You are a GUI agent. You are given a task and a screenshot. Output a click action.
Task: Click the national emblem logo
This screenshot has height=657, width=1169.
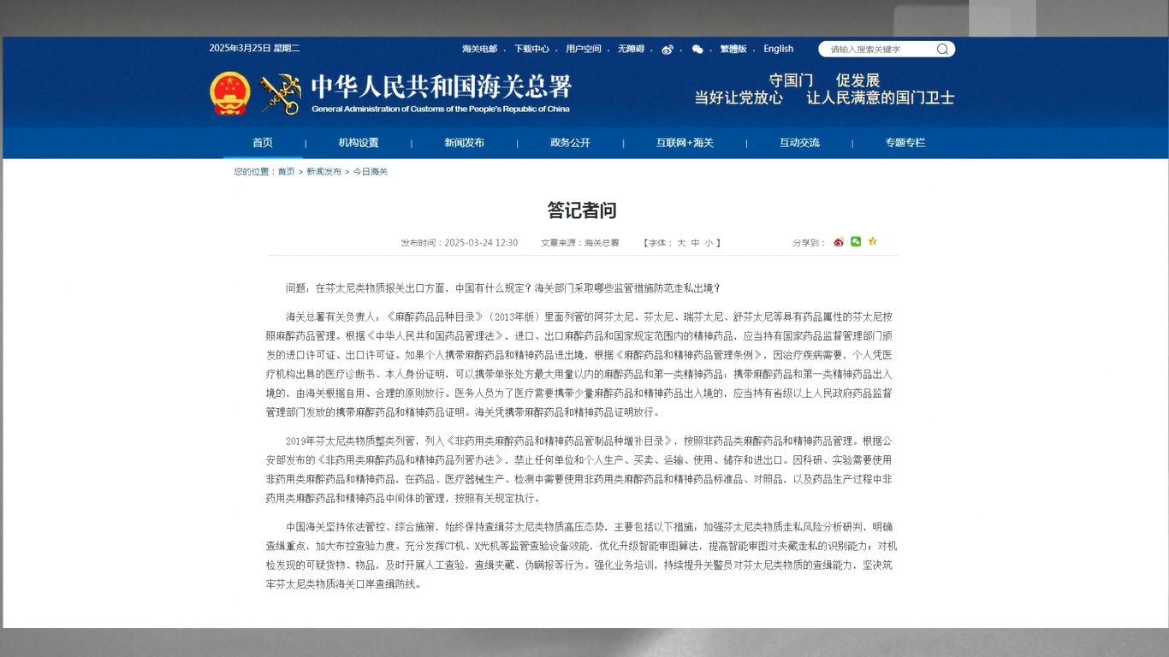pyautogui.click(x=230, y=93)
